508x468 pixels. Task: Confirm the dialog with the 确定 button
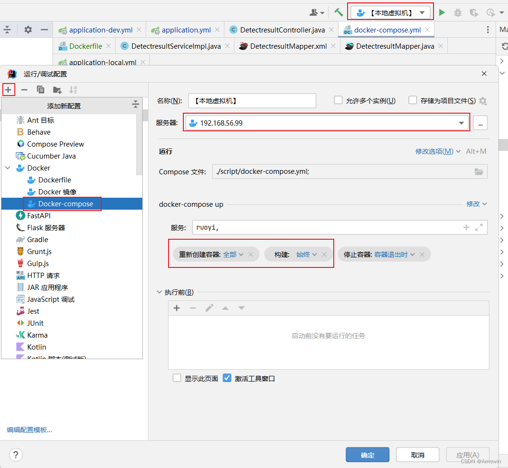[x=367, y=455]
